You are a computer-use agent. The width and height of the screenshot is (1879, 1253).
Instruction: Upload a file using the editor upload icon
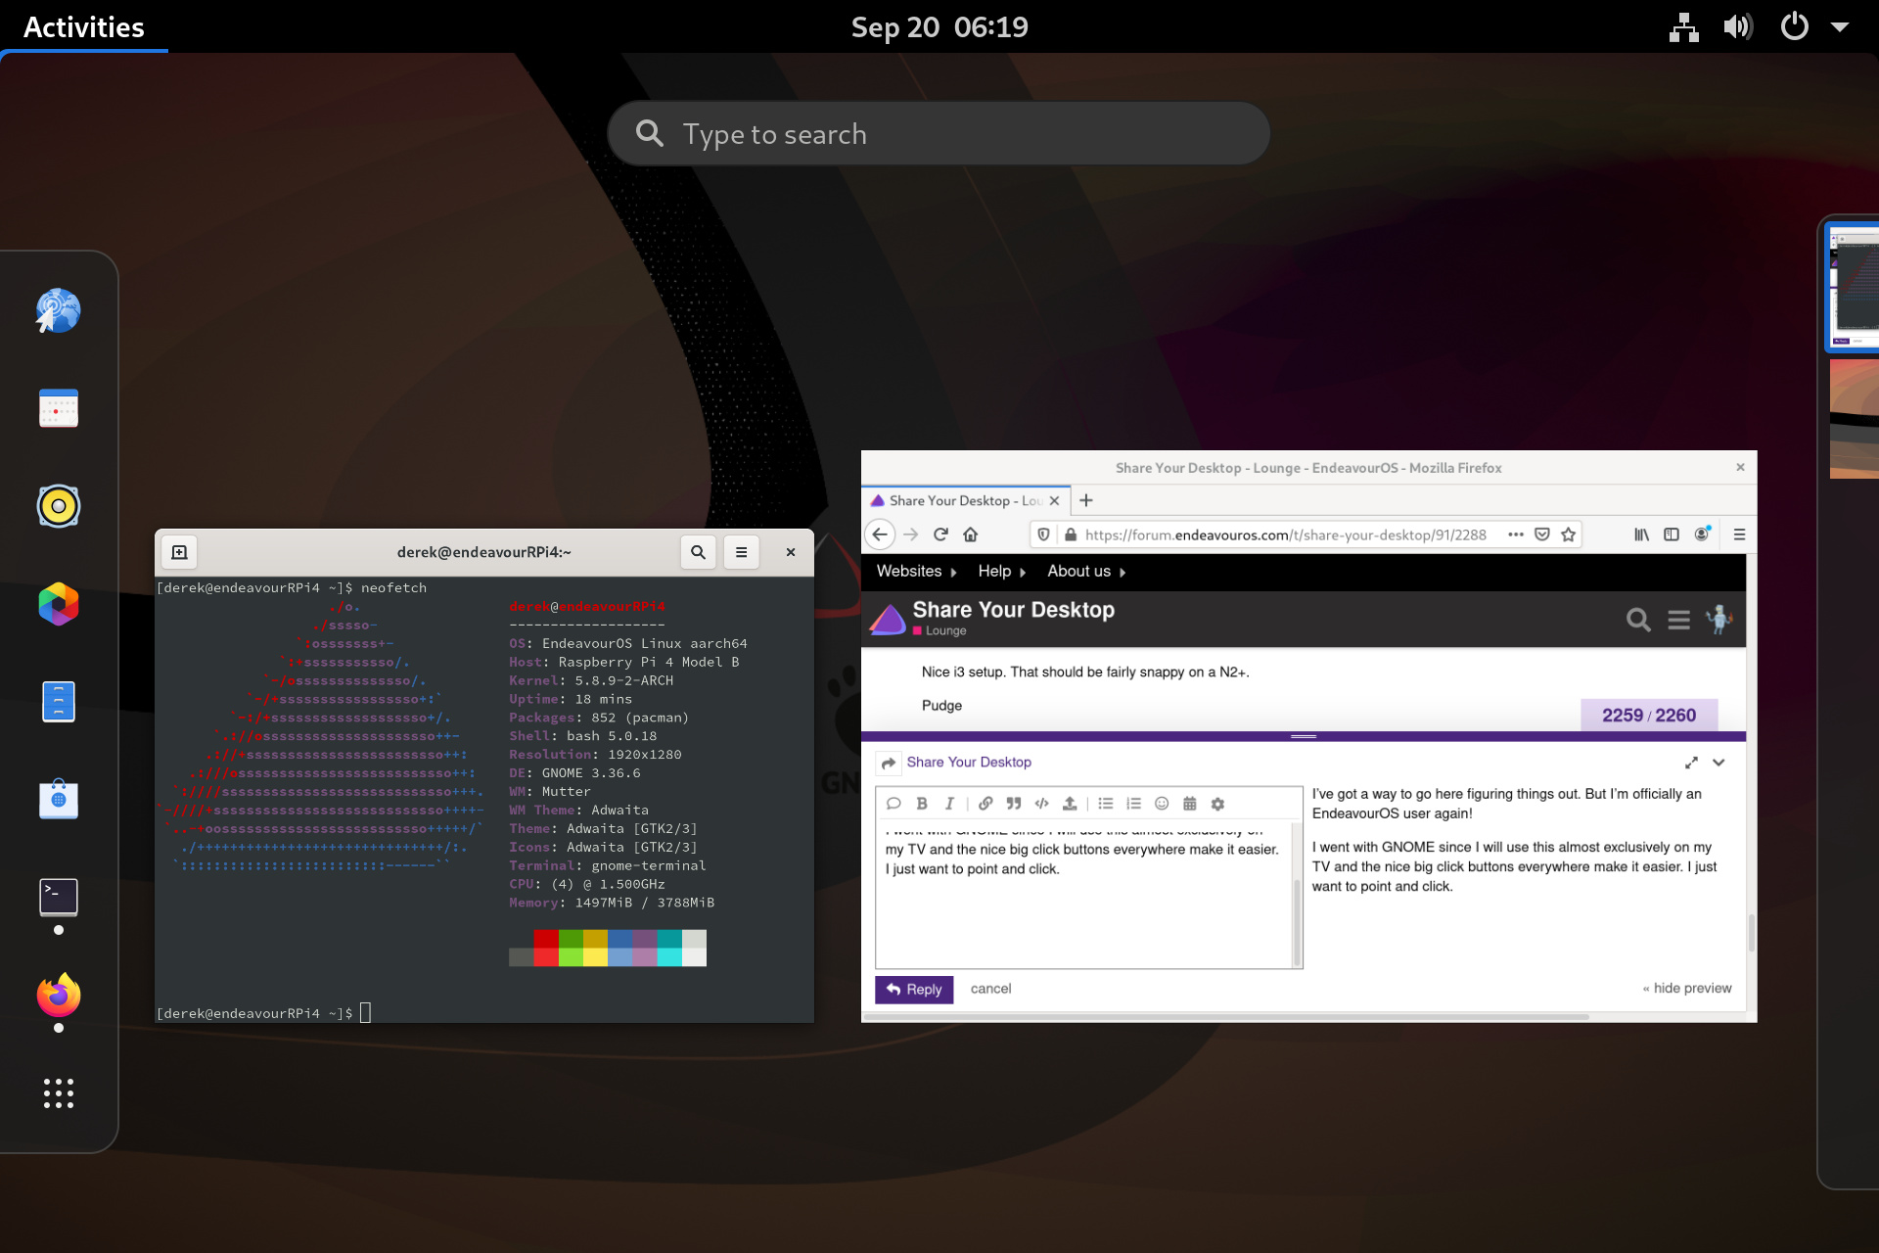pyautogui.click(x=1069, y=803)
